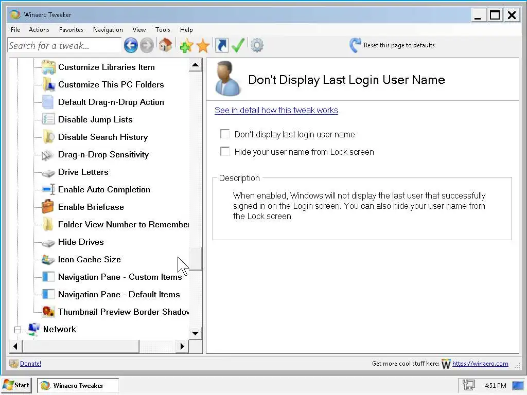The image size is (527, 395).
Task: Go back with the blue Back arrow
Action: click(x=131, y=45)
